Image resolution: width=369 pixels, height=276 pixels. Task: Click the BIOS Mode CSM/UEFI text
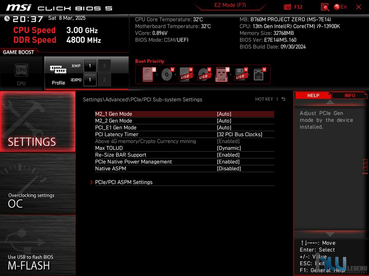point(162,40)
